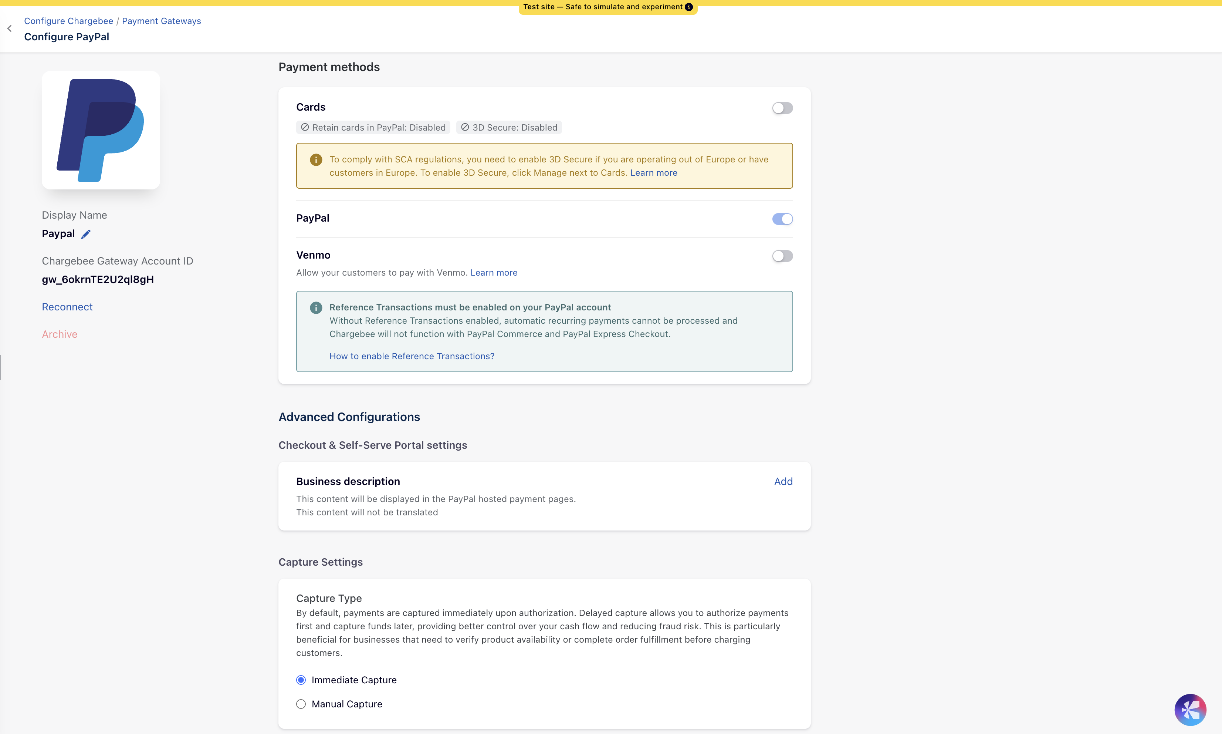This screenshot has width=1222, height=734.
Task: Enable the Venmo toggle
Action: click(x=782, y=256)
